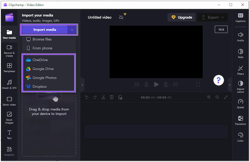This screenshot has width=250, height=162.
Task: Rename the Untitled video title
Action: coord(100,17)
